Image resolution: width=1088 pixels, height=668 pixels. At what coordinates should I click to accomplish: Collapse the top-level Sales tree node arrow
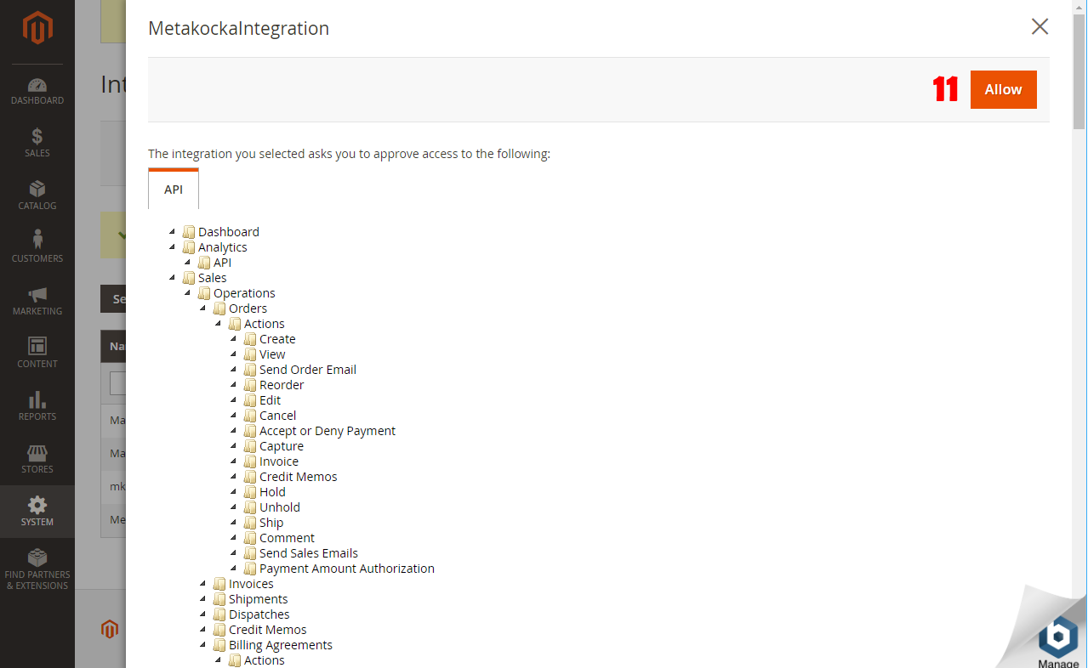click(x=173, y=277)
